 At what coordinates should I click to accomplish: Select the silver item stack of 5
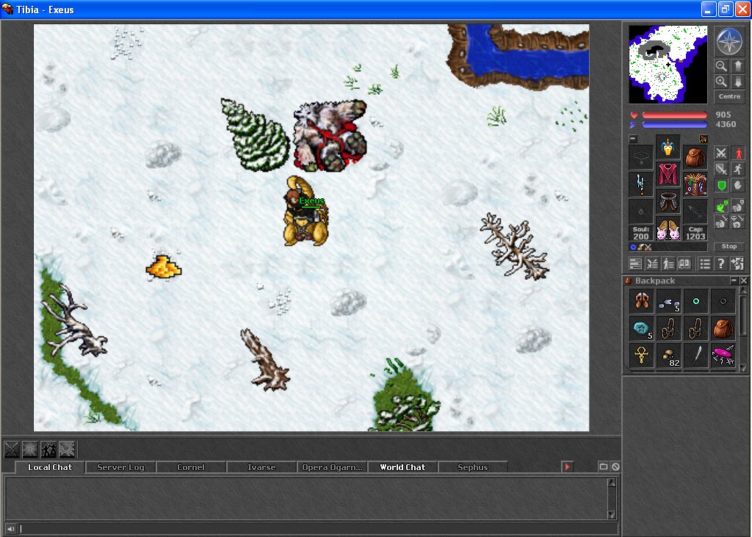tap(668, 301)
